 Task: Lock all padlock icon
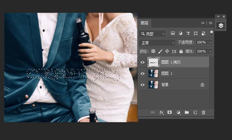coord(181,51)
